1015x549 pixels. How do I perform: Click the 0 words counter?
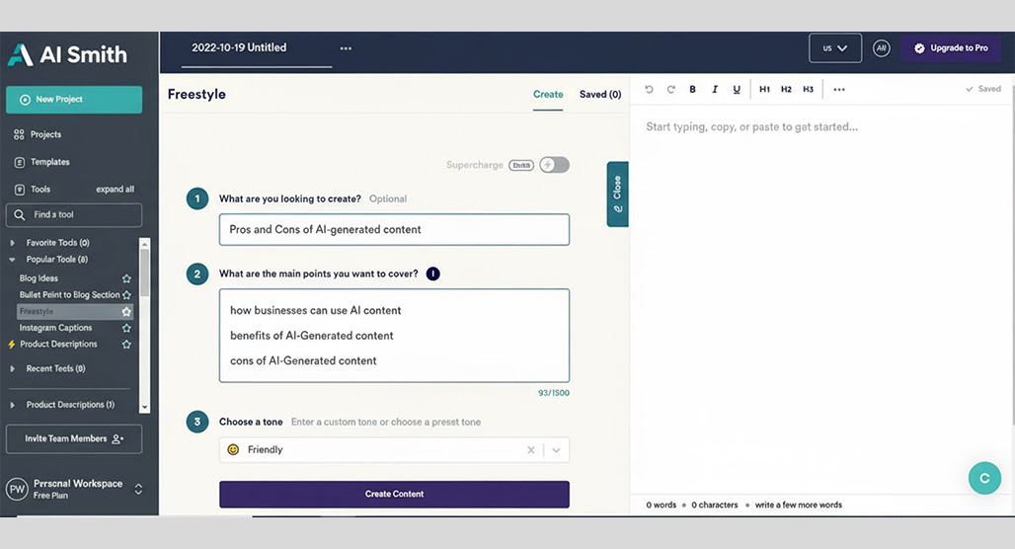(661, 505)
